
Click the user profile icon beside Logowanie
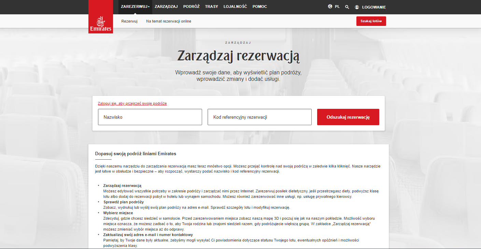coord(357,7)
